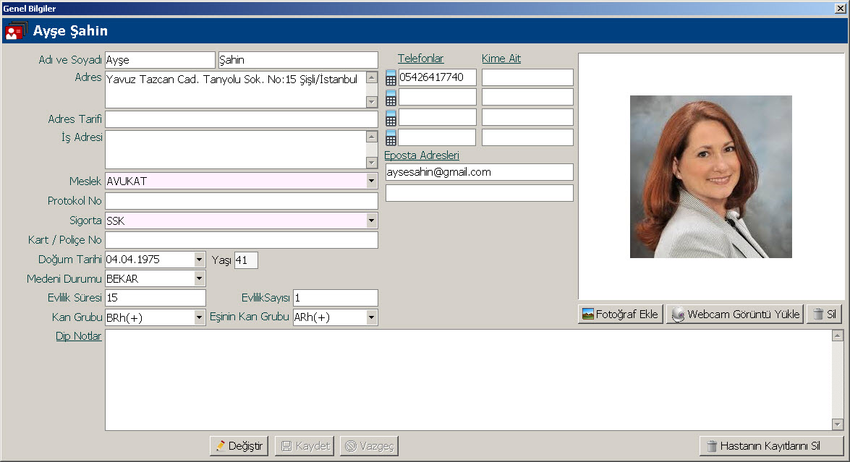This screenshot has width=850, height=462.
Task: Focus the Protokol No field
Action: (x=241, y=201)
